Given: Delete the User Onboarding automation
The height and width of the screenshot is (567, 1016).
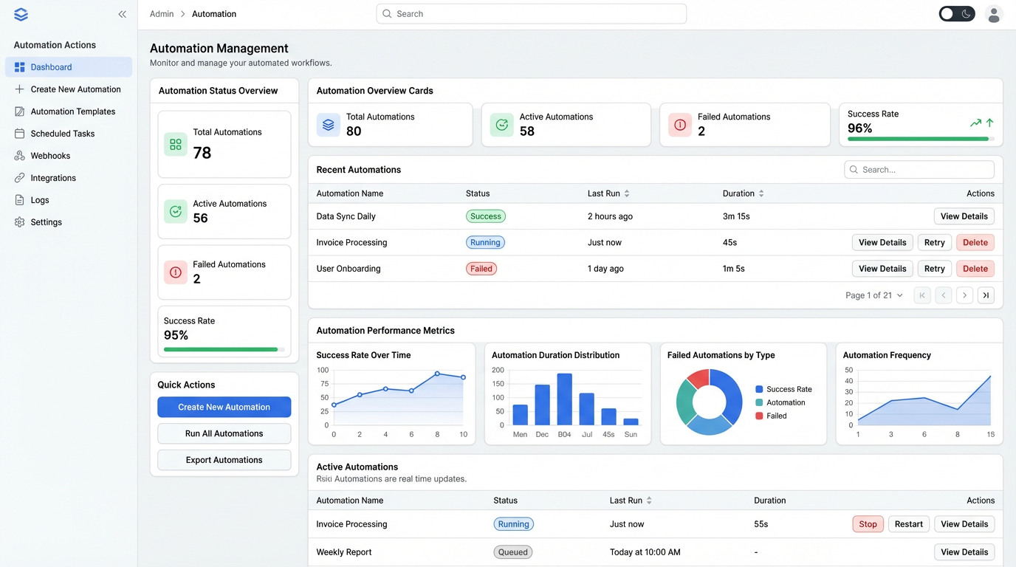Looking at the screenshot, I should pos(975,269).
